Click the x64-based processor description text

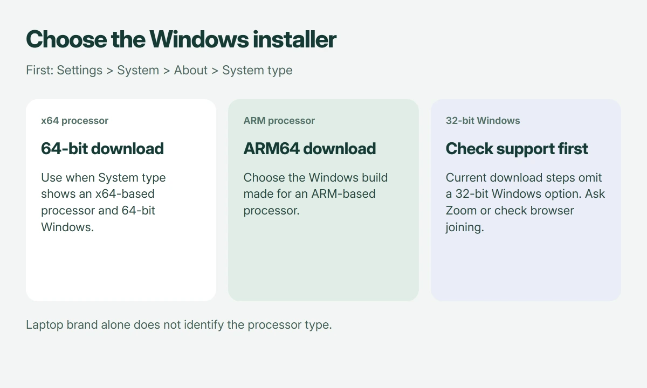click(x=104, y=202)
